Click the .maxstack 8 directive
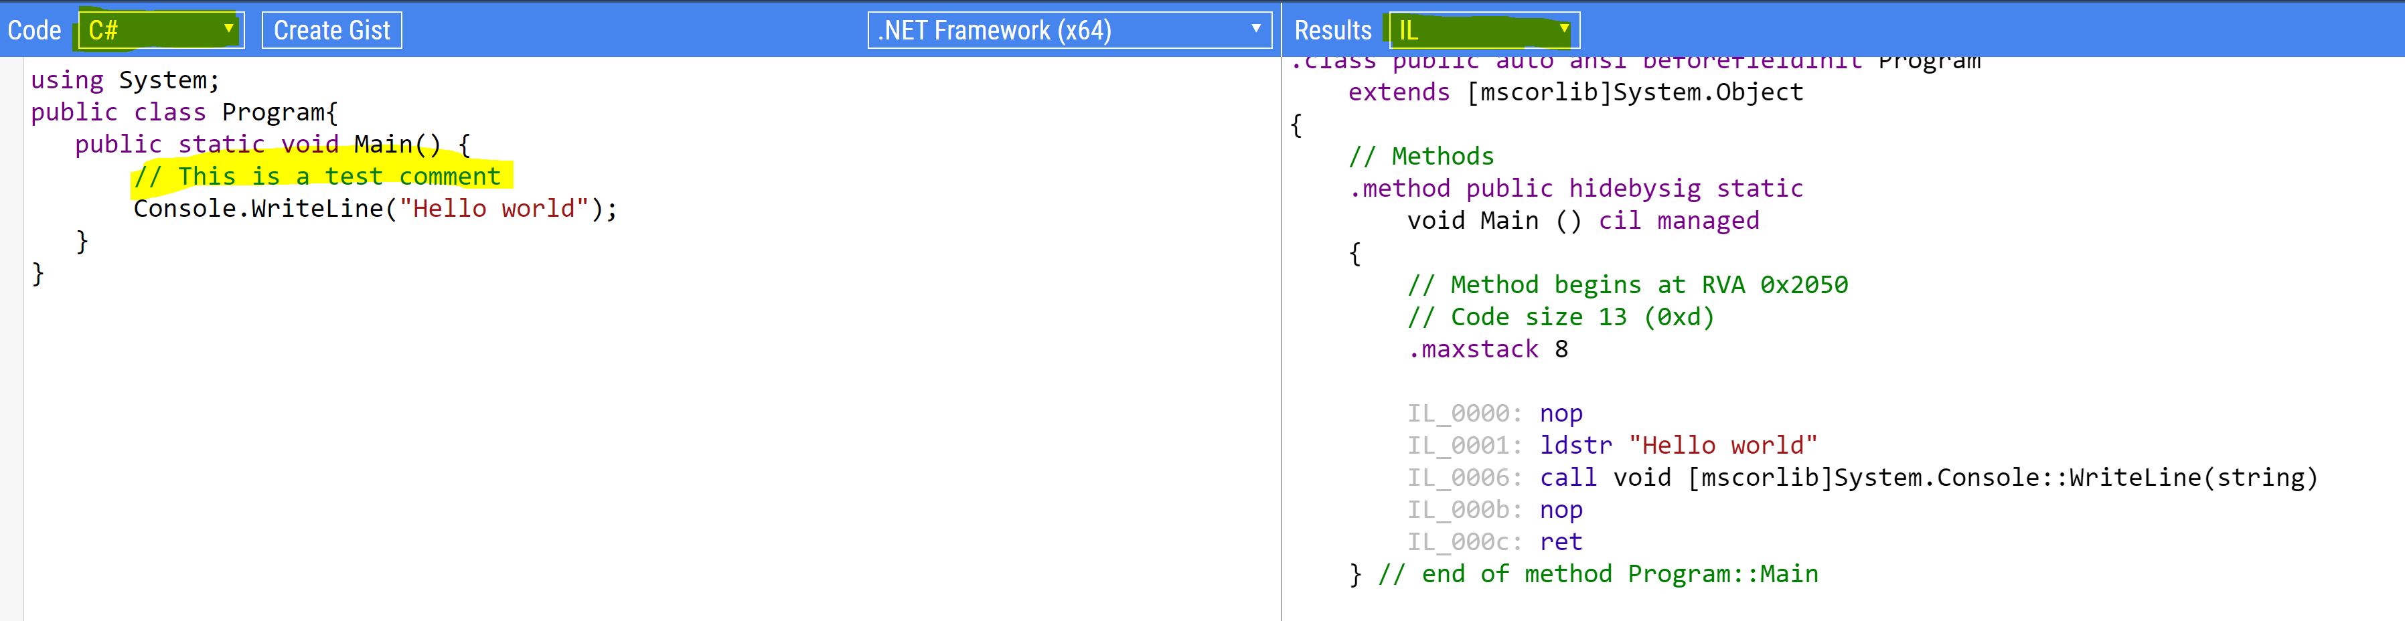Screen dimensions: 2405x621 tap(1488, 349)
